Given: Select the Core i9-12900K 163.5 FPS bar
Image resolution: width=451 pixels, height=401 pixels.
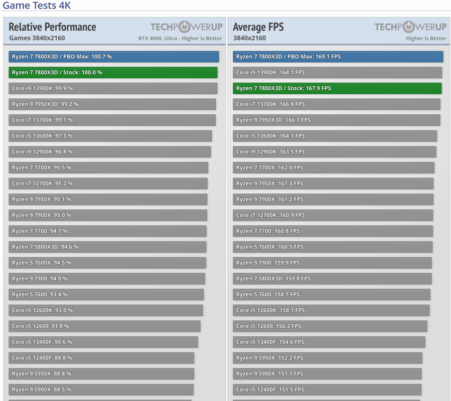Looking at the screenshot, I should tap(335, 151).
